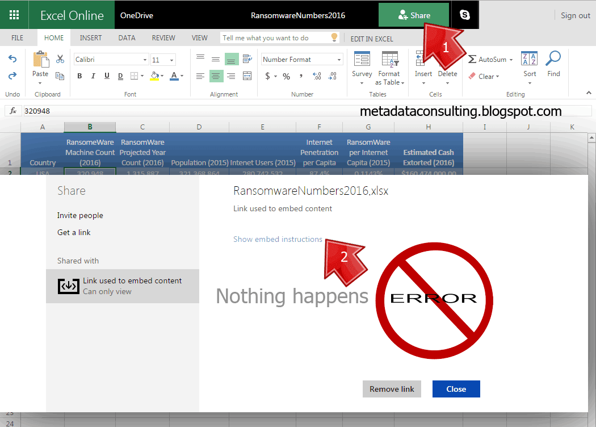Image resolution: width=596 pixels, height=427 pixels.
Task: Click Show embed instructions link
Action: (278, 239)
